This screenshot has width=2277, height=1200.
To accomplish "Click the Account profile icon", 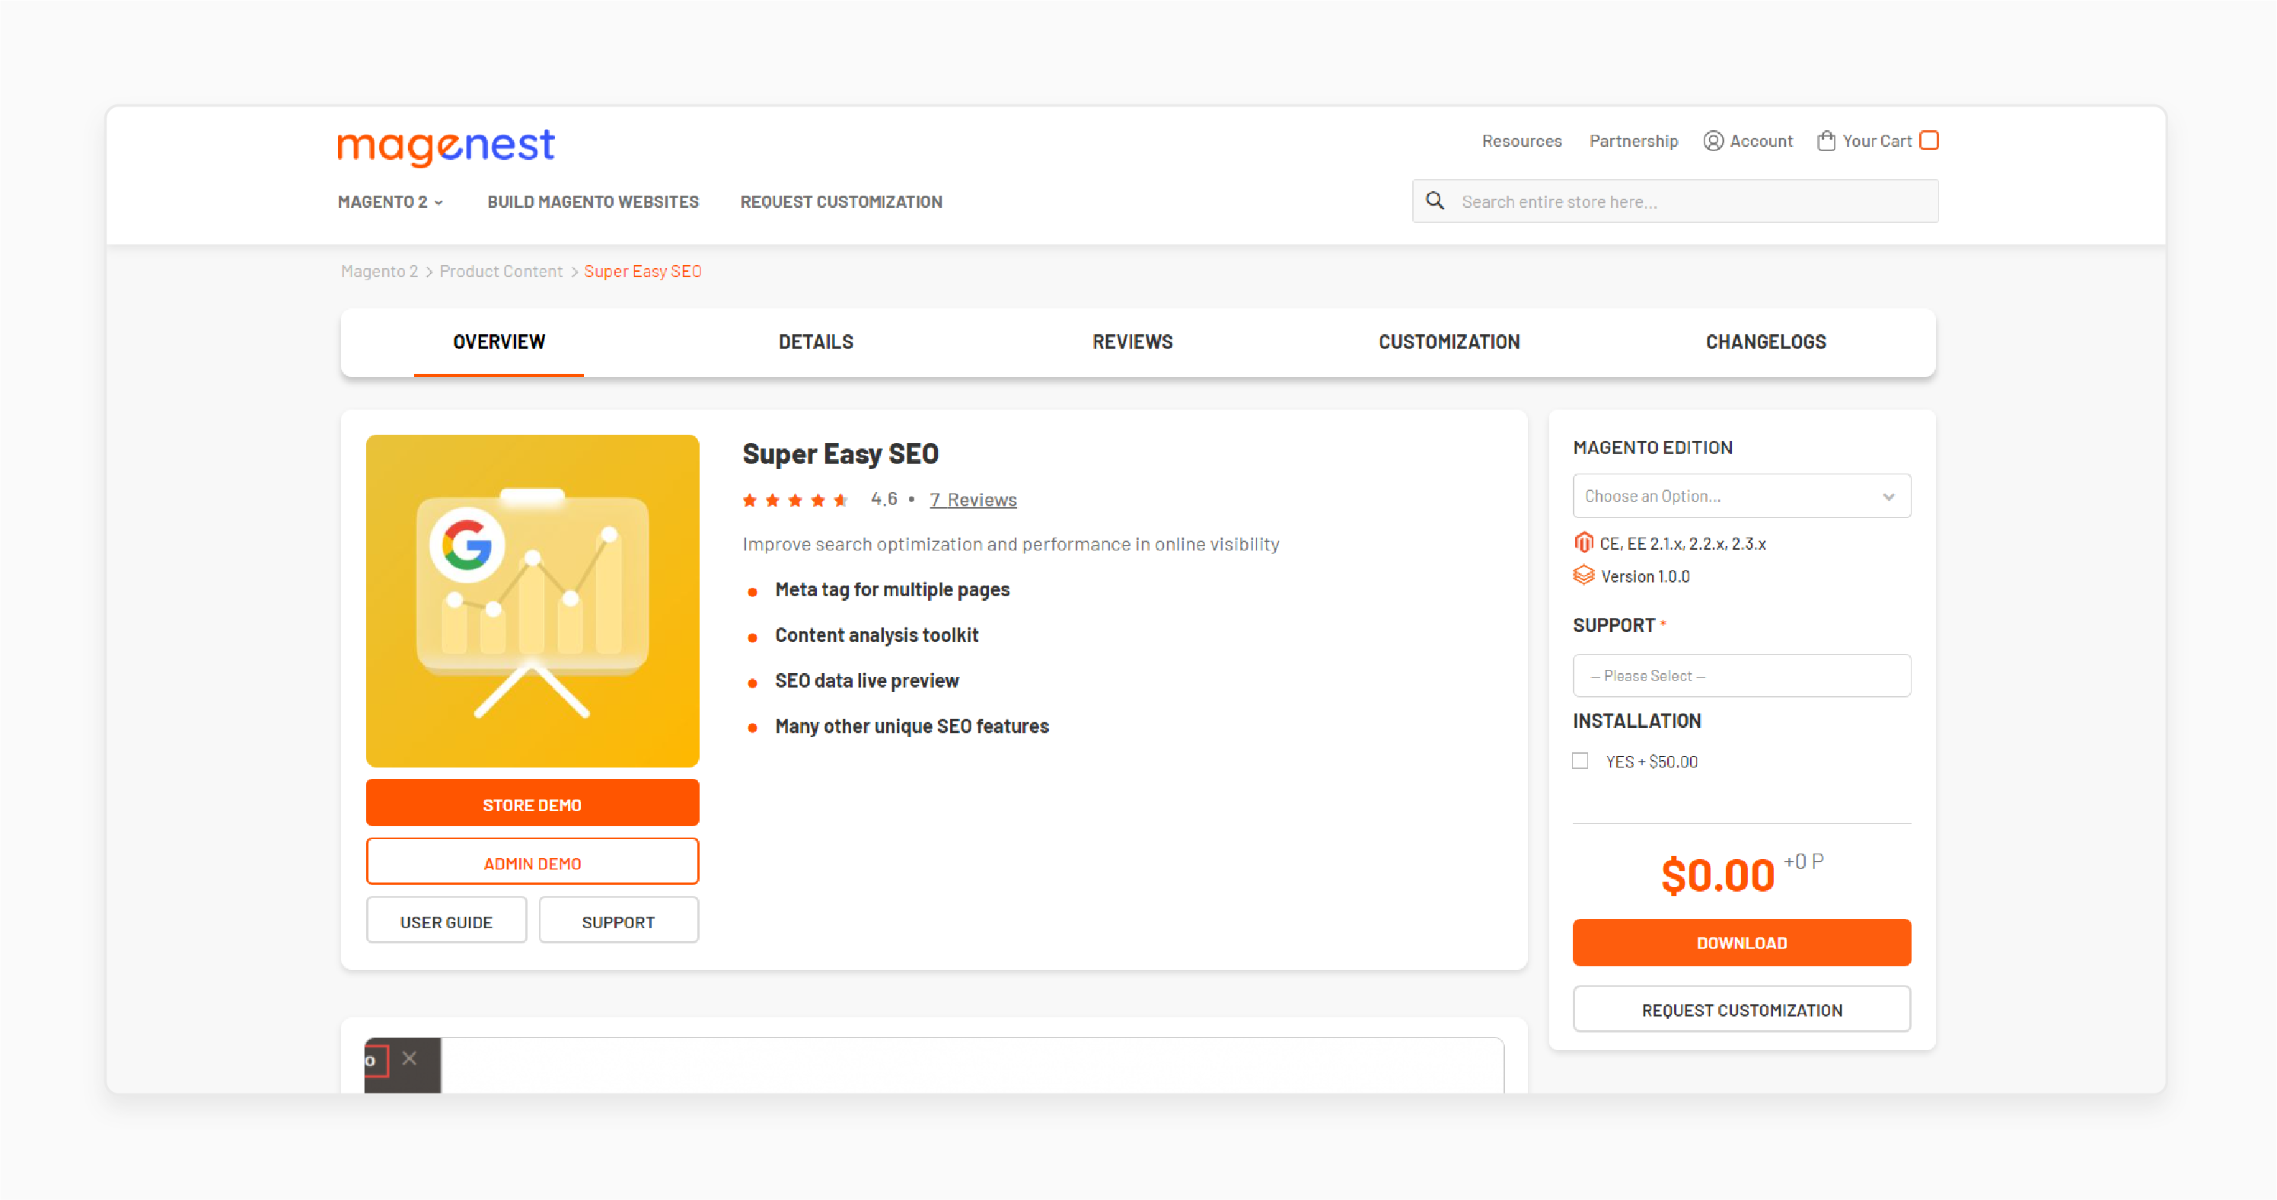I will 1711,142.
